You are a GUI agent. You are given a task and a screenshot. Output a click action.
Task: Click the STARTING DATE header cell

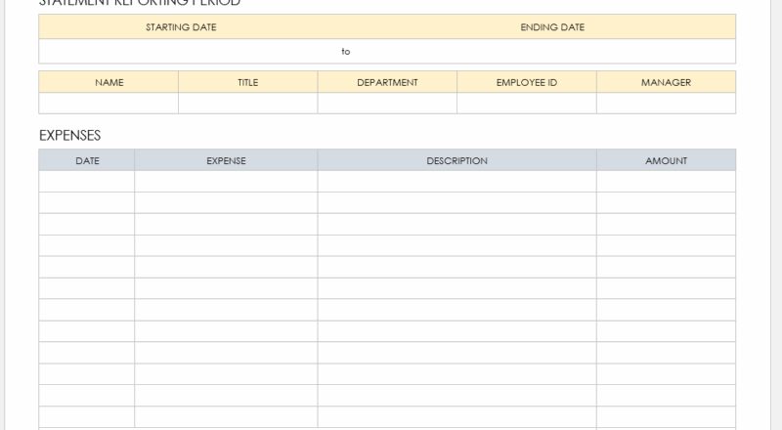(181, 27)
